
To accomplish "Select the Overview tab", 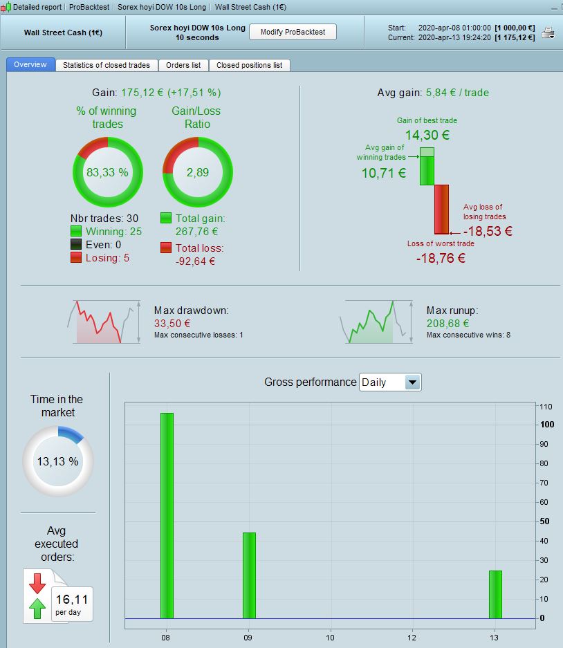I will (30, 64).
